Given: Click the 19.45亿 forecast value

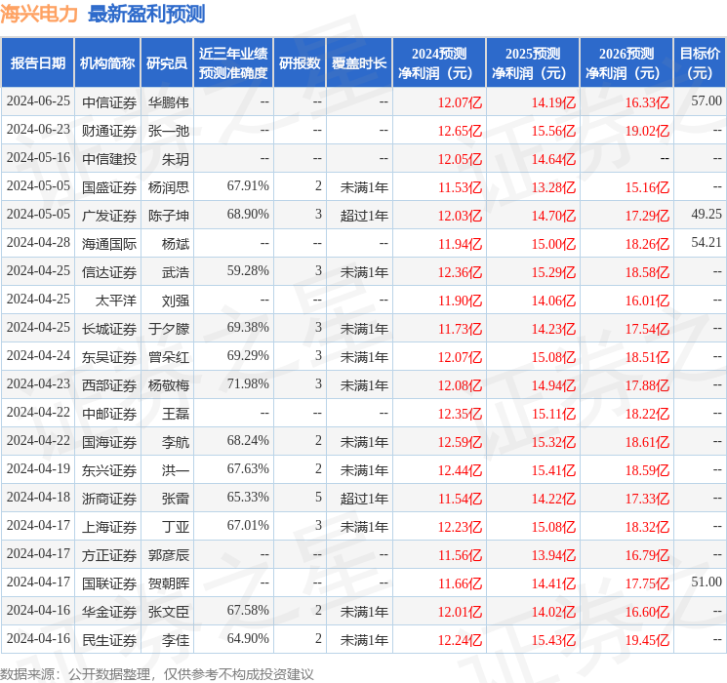Looking at the screenshot, I should 647,640.
